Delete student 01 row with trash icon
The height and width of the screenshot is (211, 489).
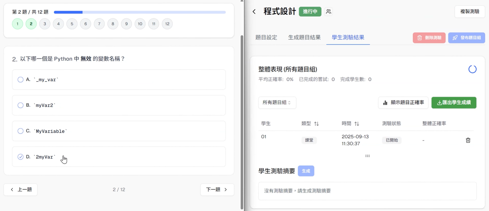tap(468, 140)
